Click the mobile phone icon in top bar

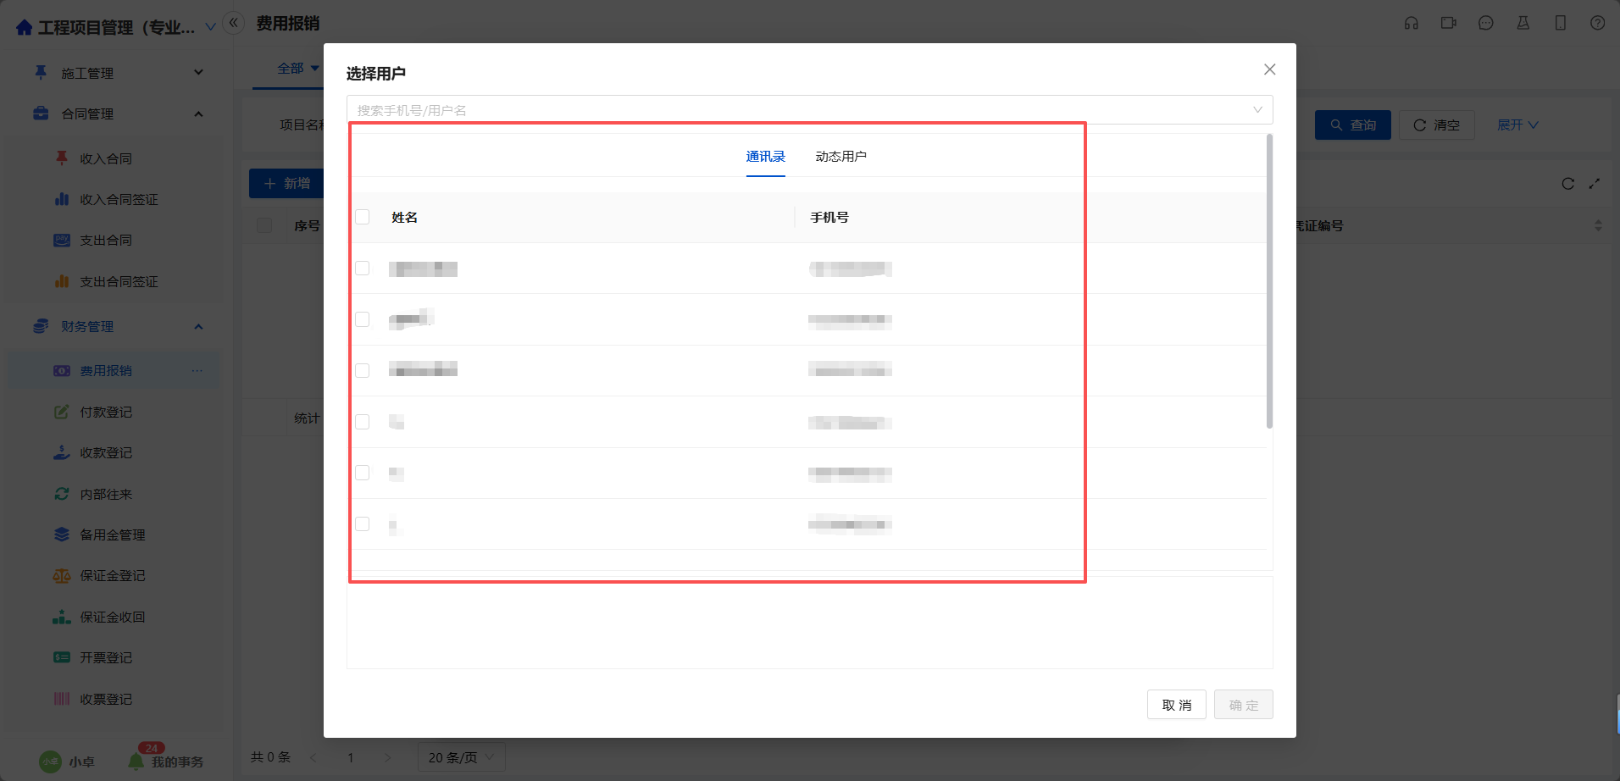[x=1560, y=24]
